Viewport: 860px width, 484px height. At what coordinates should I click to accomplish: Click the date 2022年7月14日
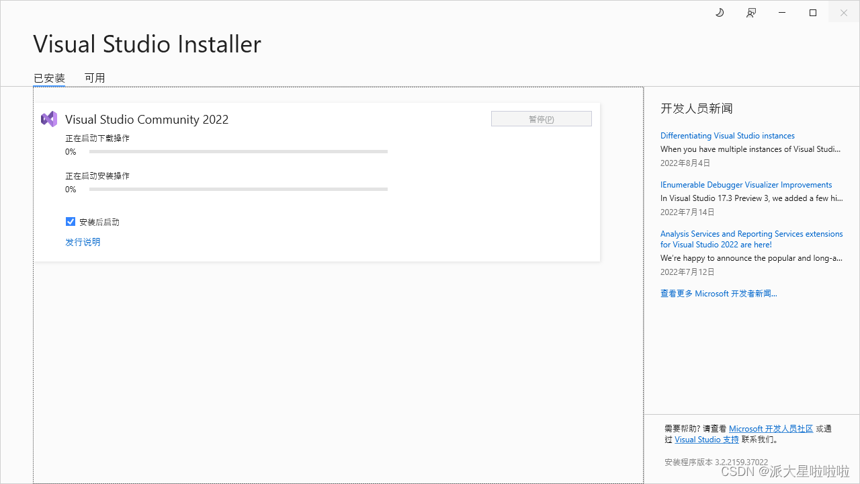pos(687,212)
